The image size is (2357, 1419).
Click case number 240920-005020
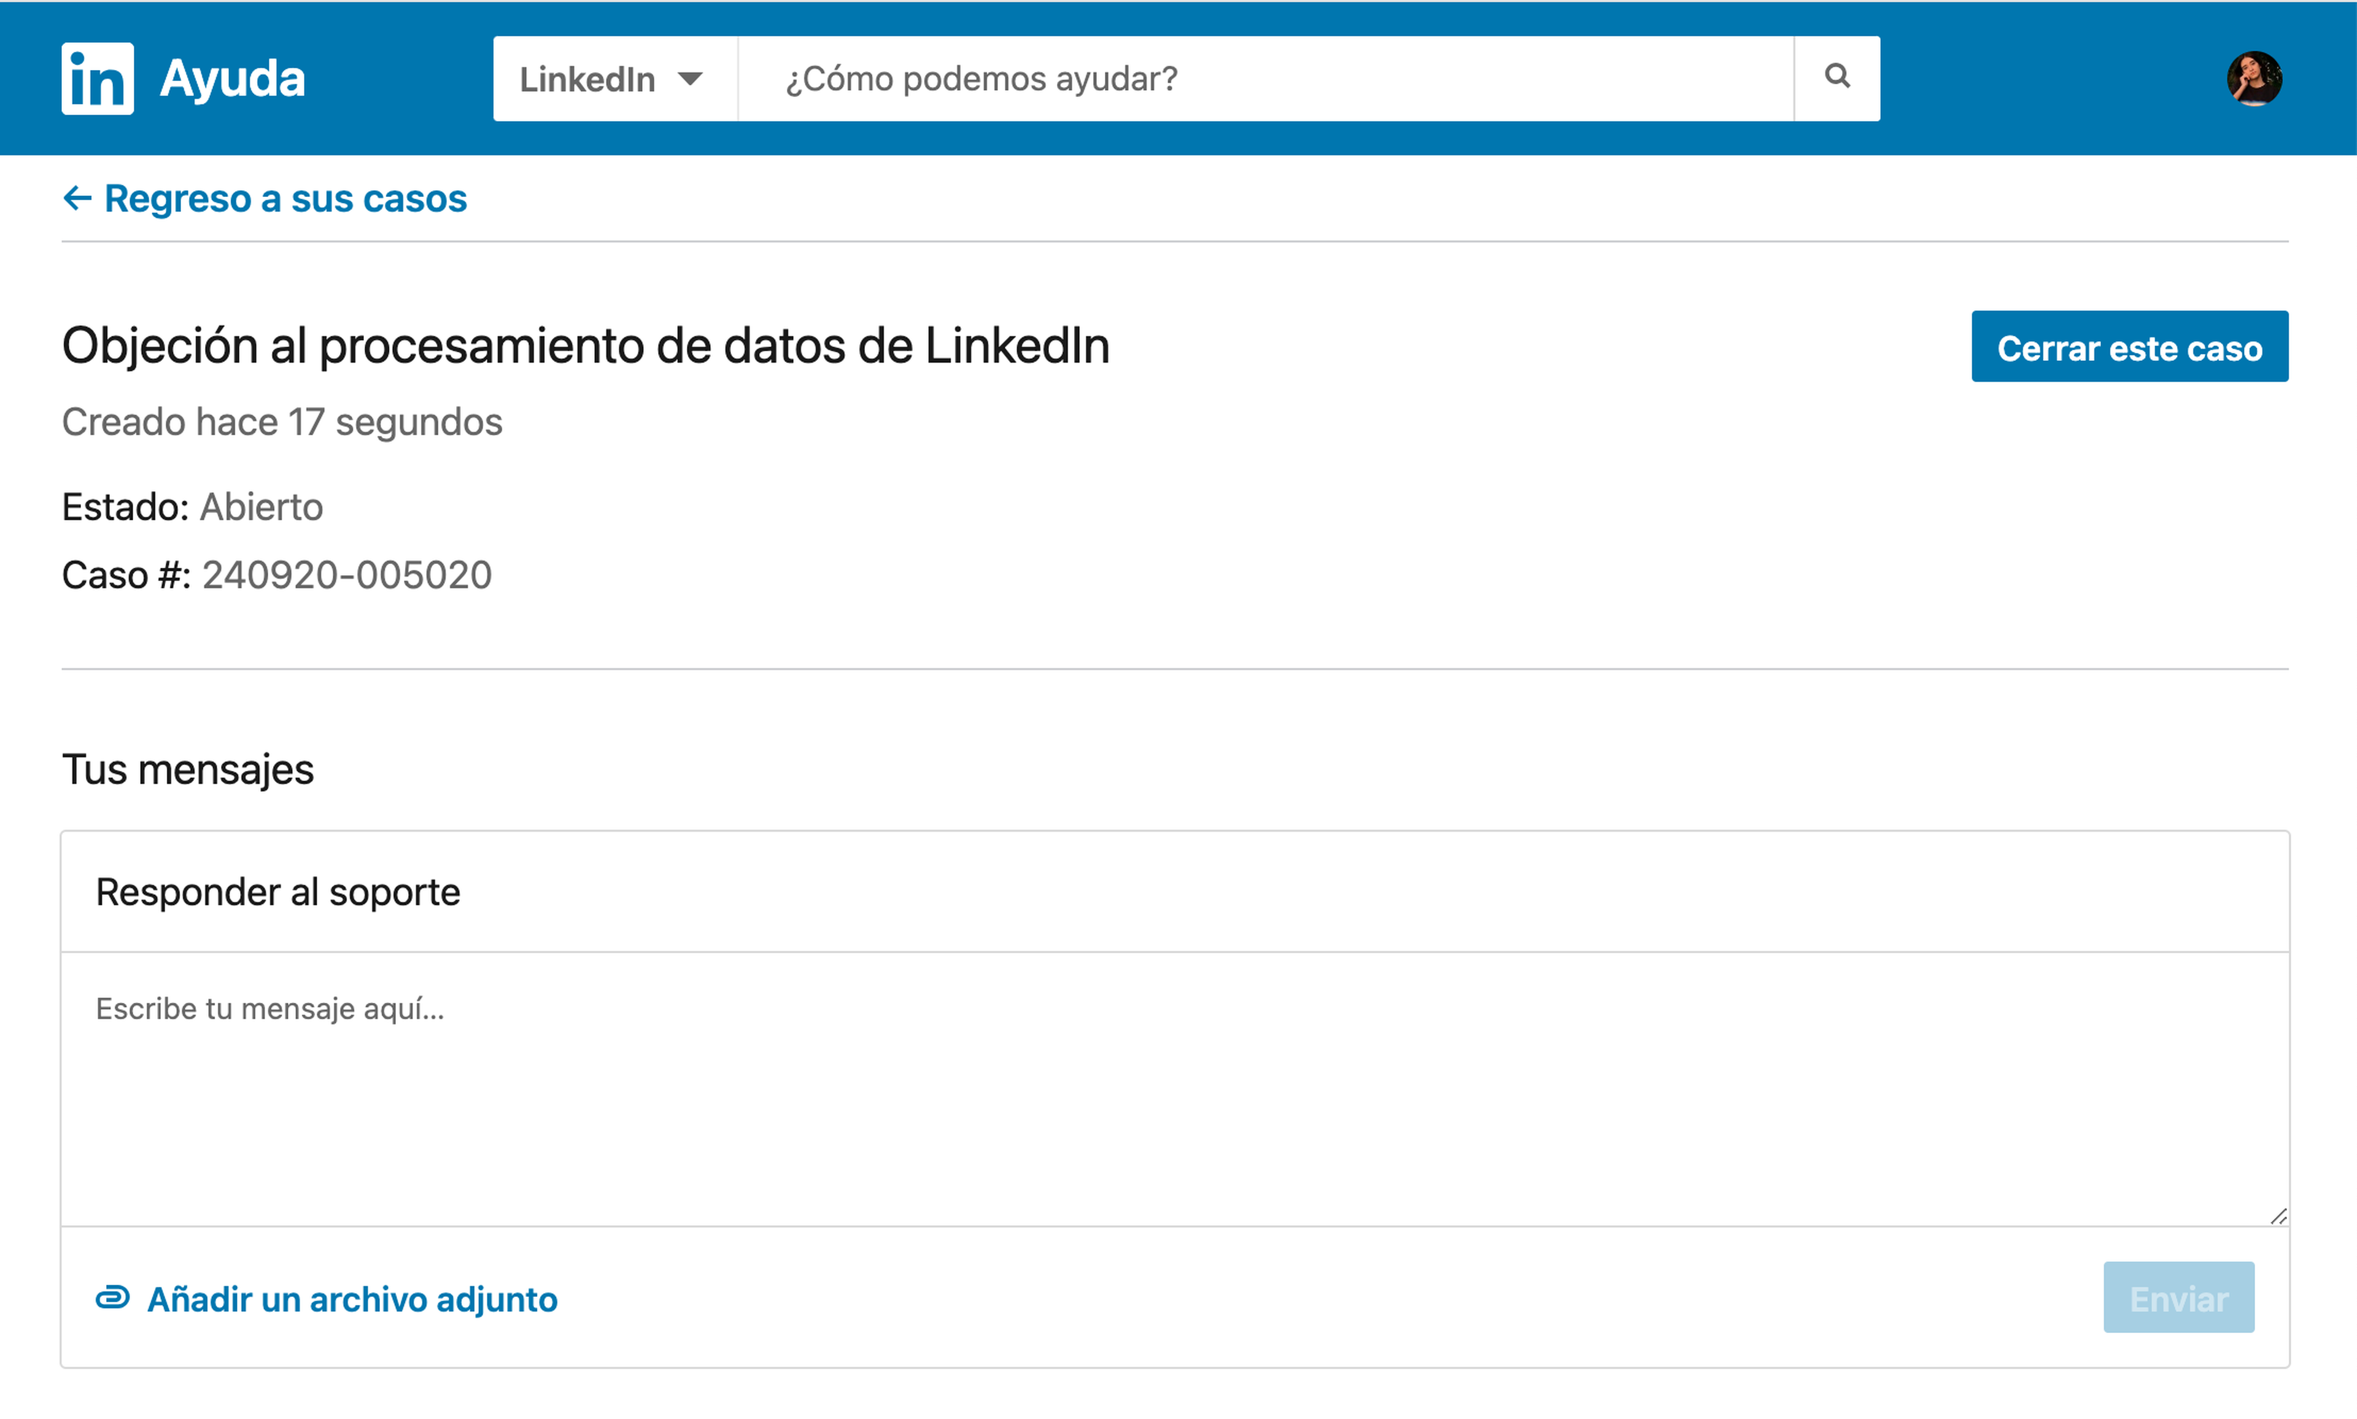(x=347, y=576)
